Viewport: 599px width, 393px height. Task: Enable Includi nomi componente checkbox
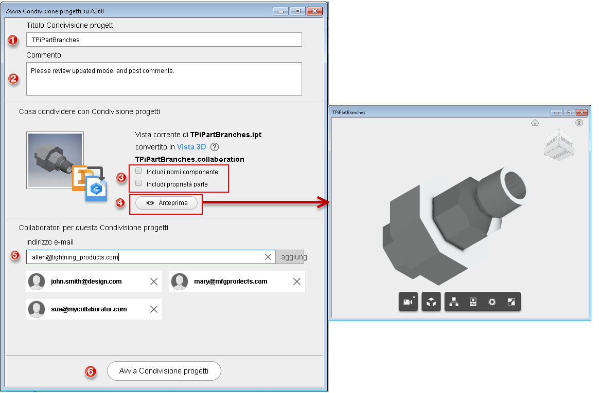138,171
